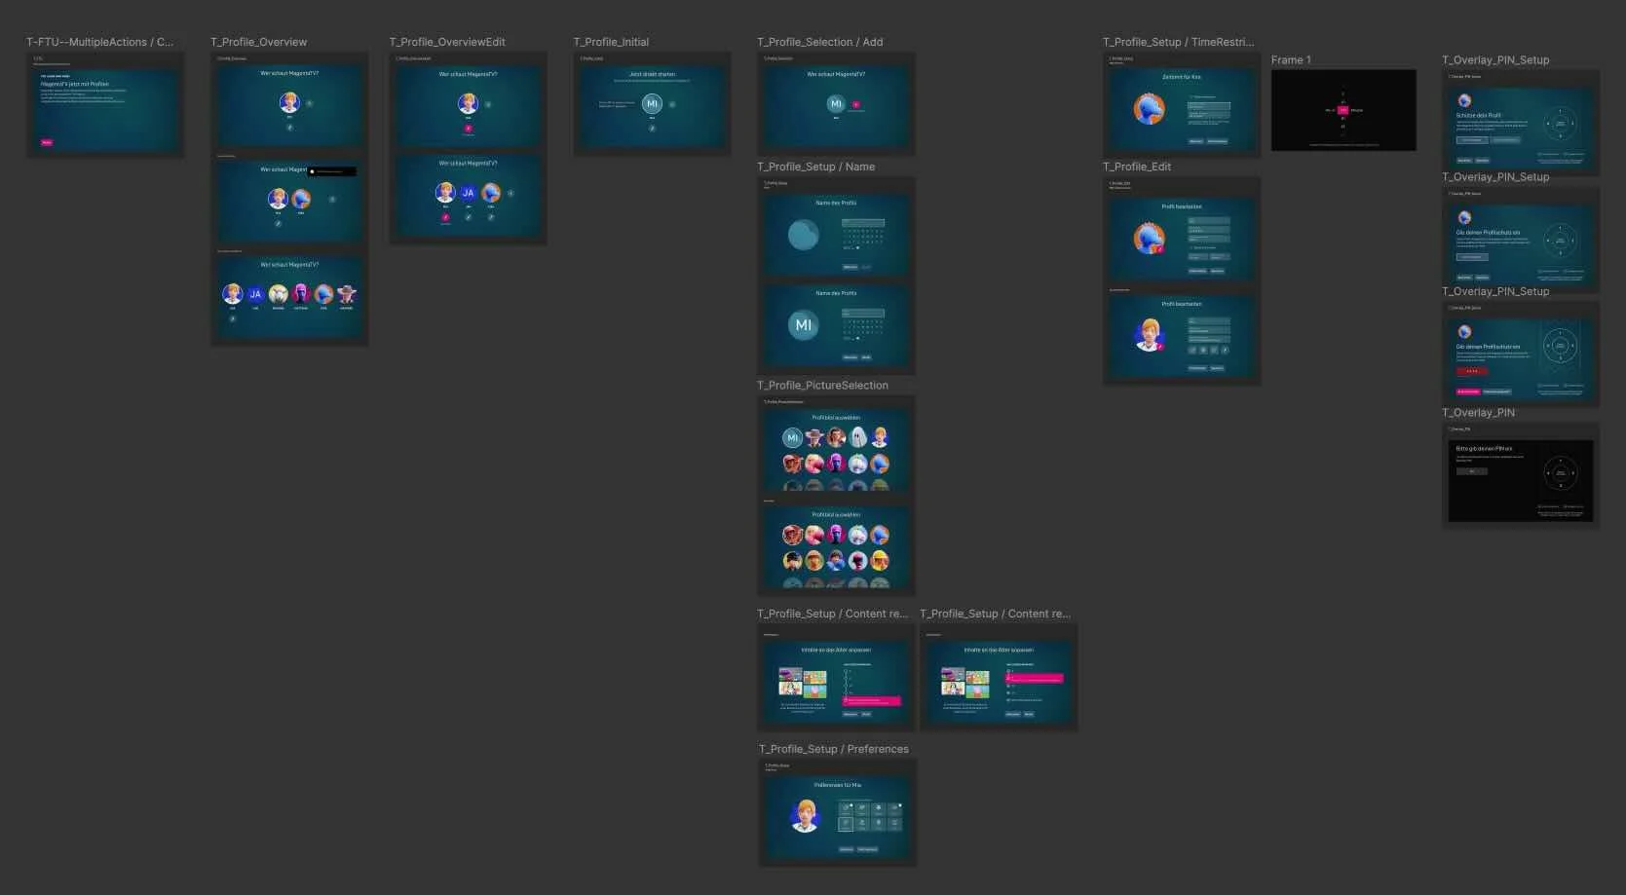
Task: Click the dinosaur avatar in T_Profile_Setup / TimeRestri...
Action: (x=1150, y=109)
